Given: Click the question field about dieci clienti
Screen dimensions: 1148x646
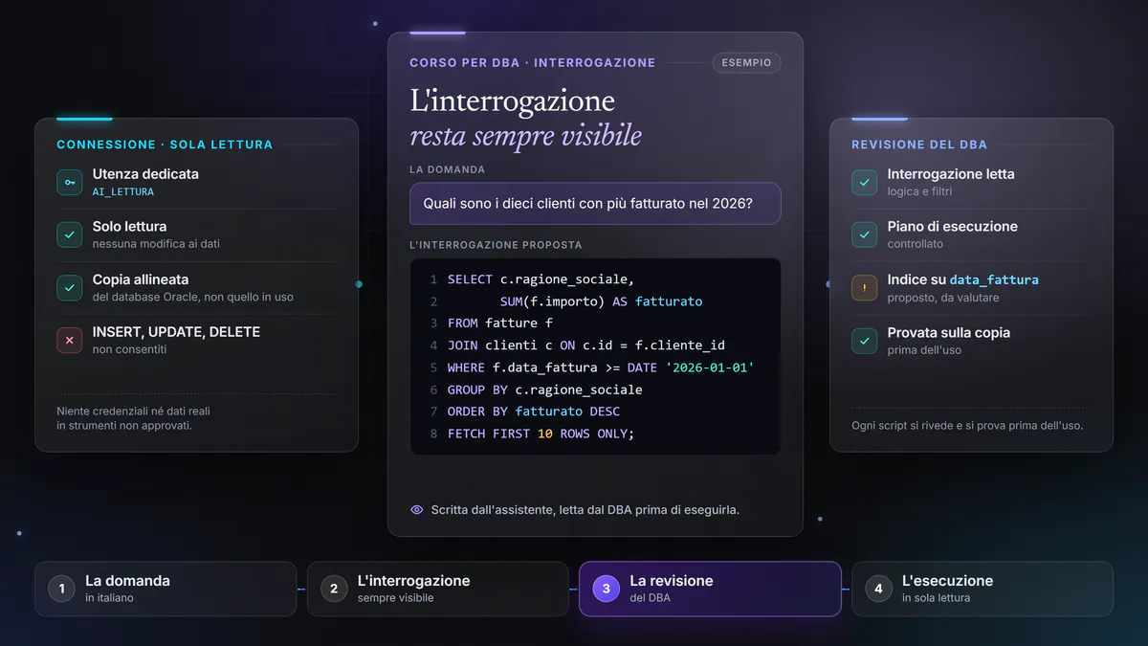Looking at the screenshot, I should click(595, 204).
